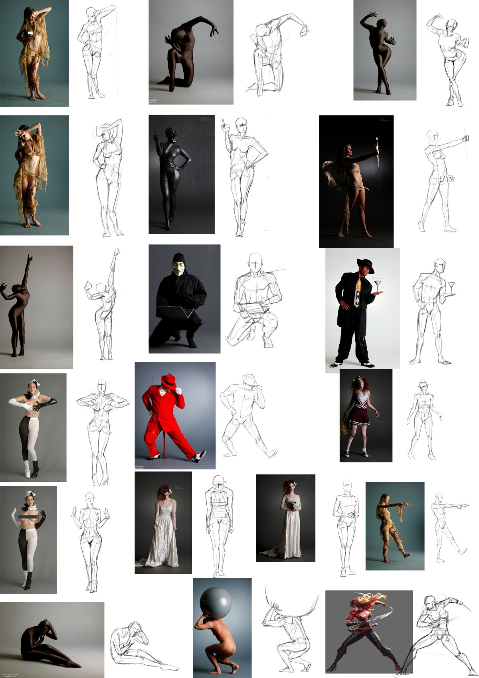
Task: Click the sketch of the lunging hat-tipping figure
Action: click(249, 416)
